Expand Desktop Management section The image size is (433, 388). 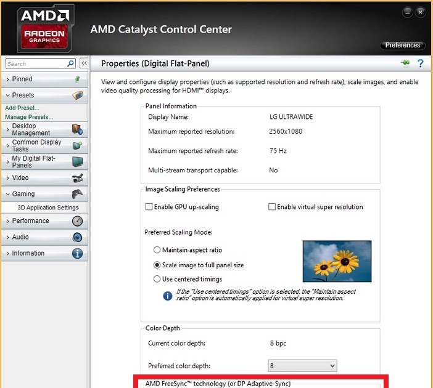click(8, 129)
